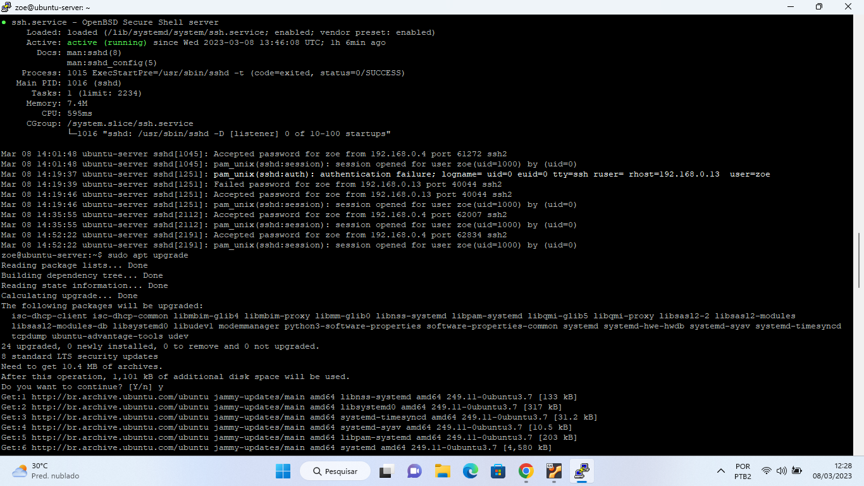Open Microsoft Store from the taskbar
This screenshot has height=486, width=864.
[498, 471]
